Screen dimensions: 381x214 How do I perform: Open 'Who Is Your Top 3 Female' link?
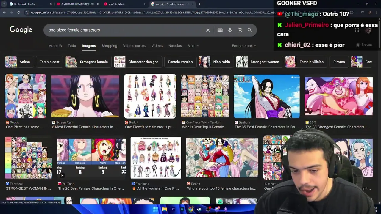click(205, 127)
